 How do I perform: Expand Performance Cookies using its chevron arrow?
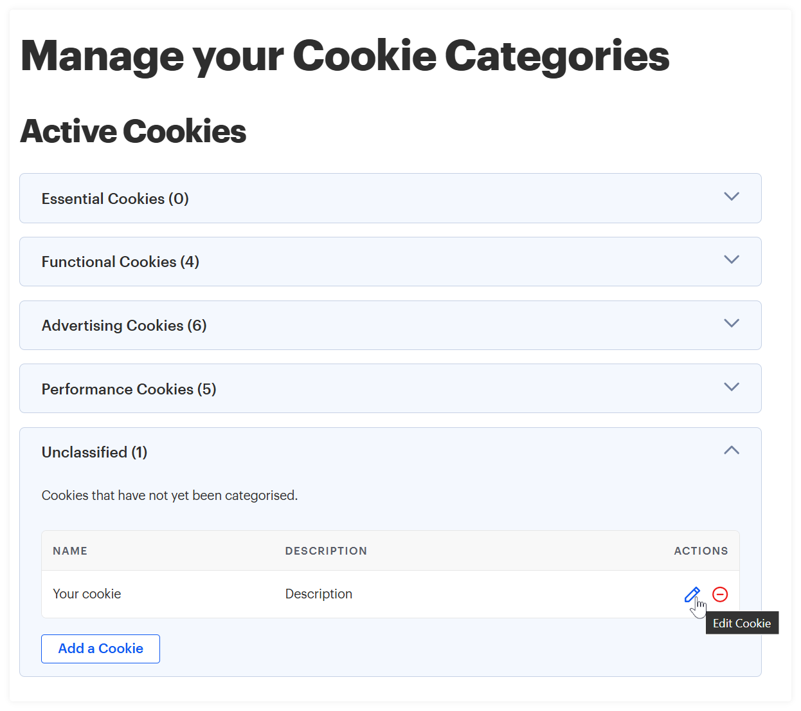[732, 387]
